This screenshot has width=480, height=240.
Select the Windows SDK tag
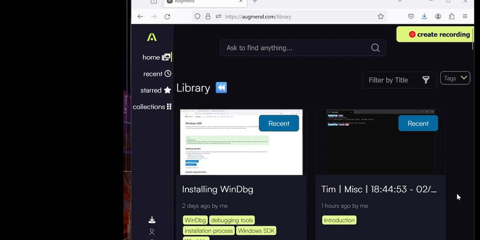point(256,231)
